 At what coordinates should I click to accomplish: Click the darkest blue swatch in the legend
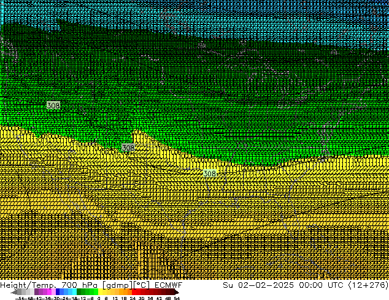click(58, 292)
